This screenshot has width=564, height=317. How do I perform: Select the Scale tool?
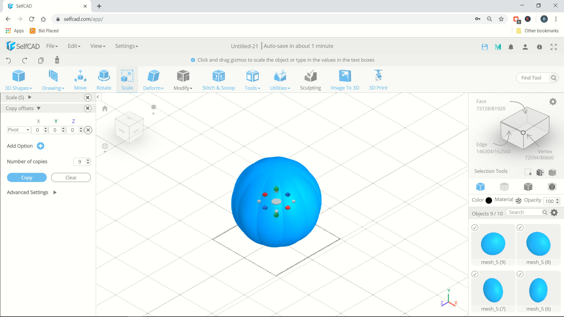coord(127,80)
